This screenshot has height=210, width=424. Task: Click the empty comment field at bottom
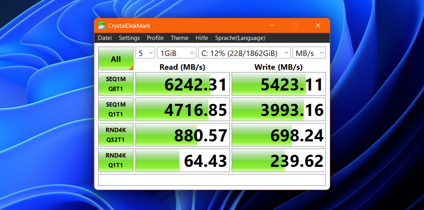click(212, 180)
